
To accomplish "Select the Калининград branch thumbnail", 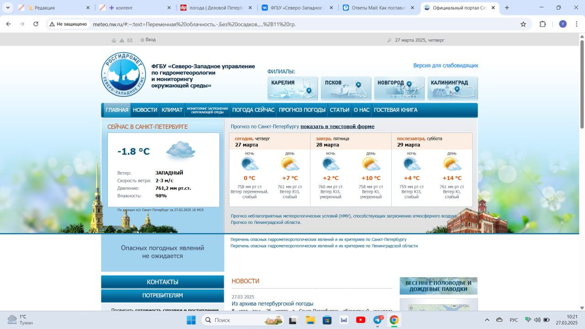I will (x=452, y=88).
